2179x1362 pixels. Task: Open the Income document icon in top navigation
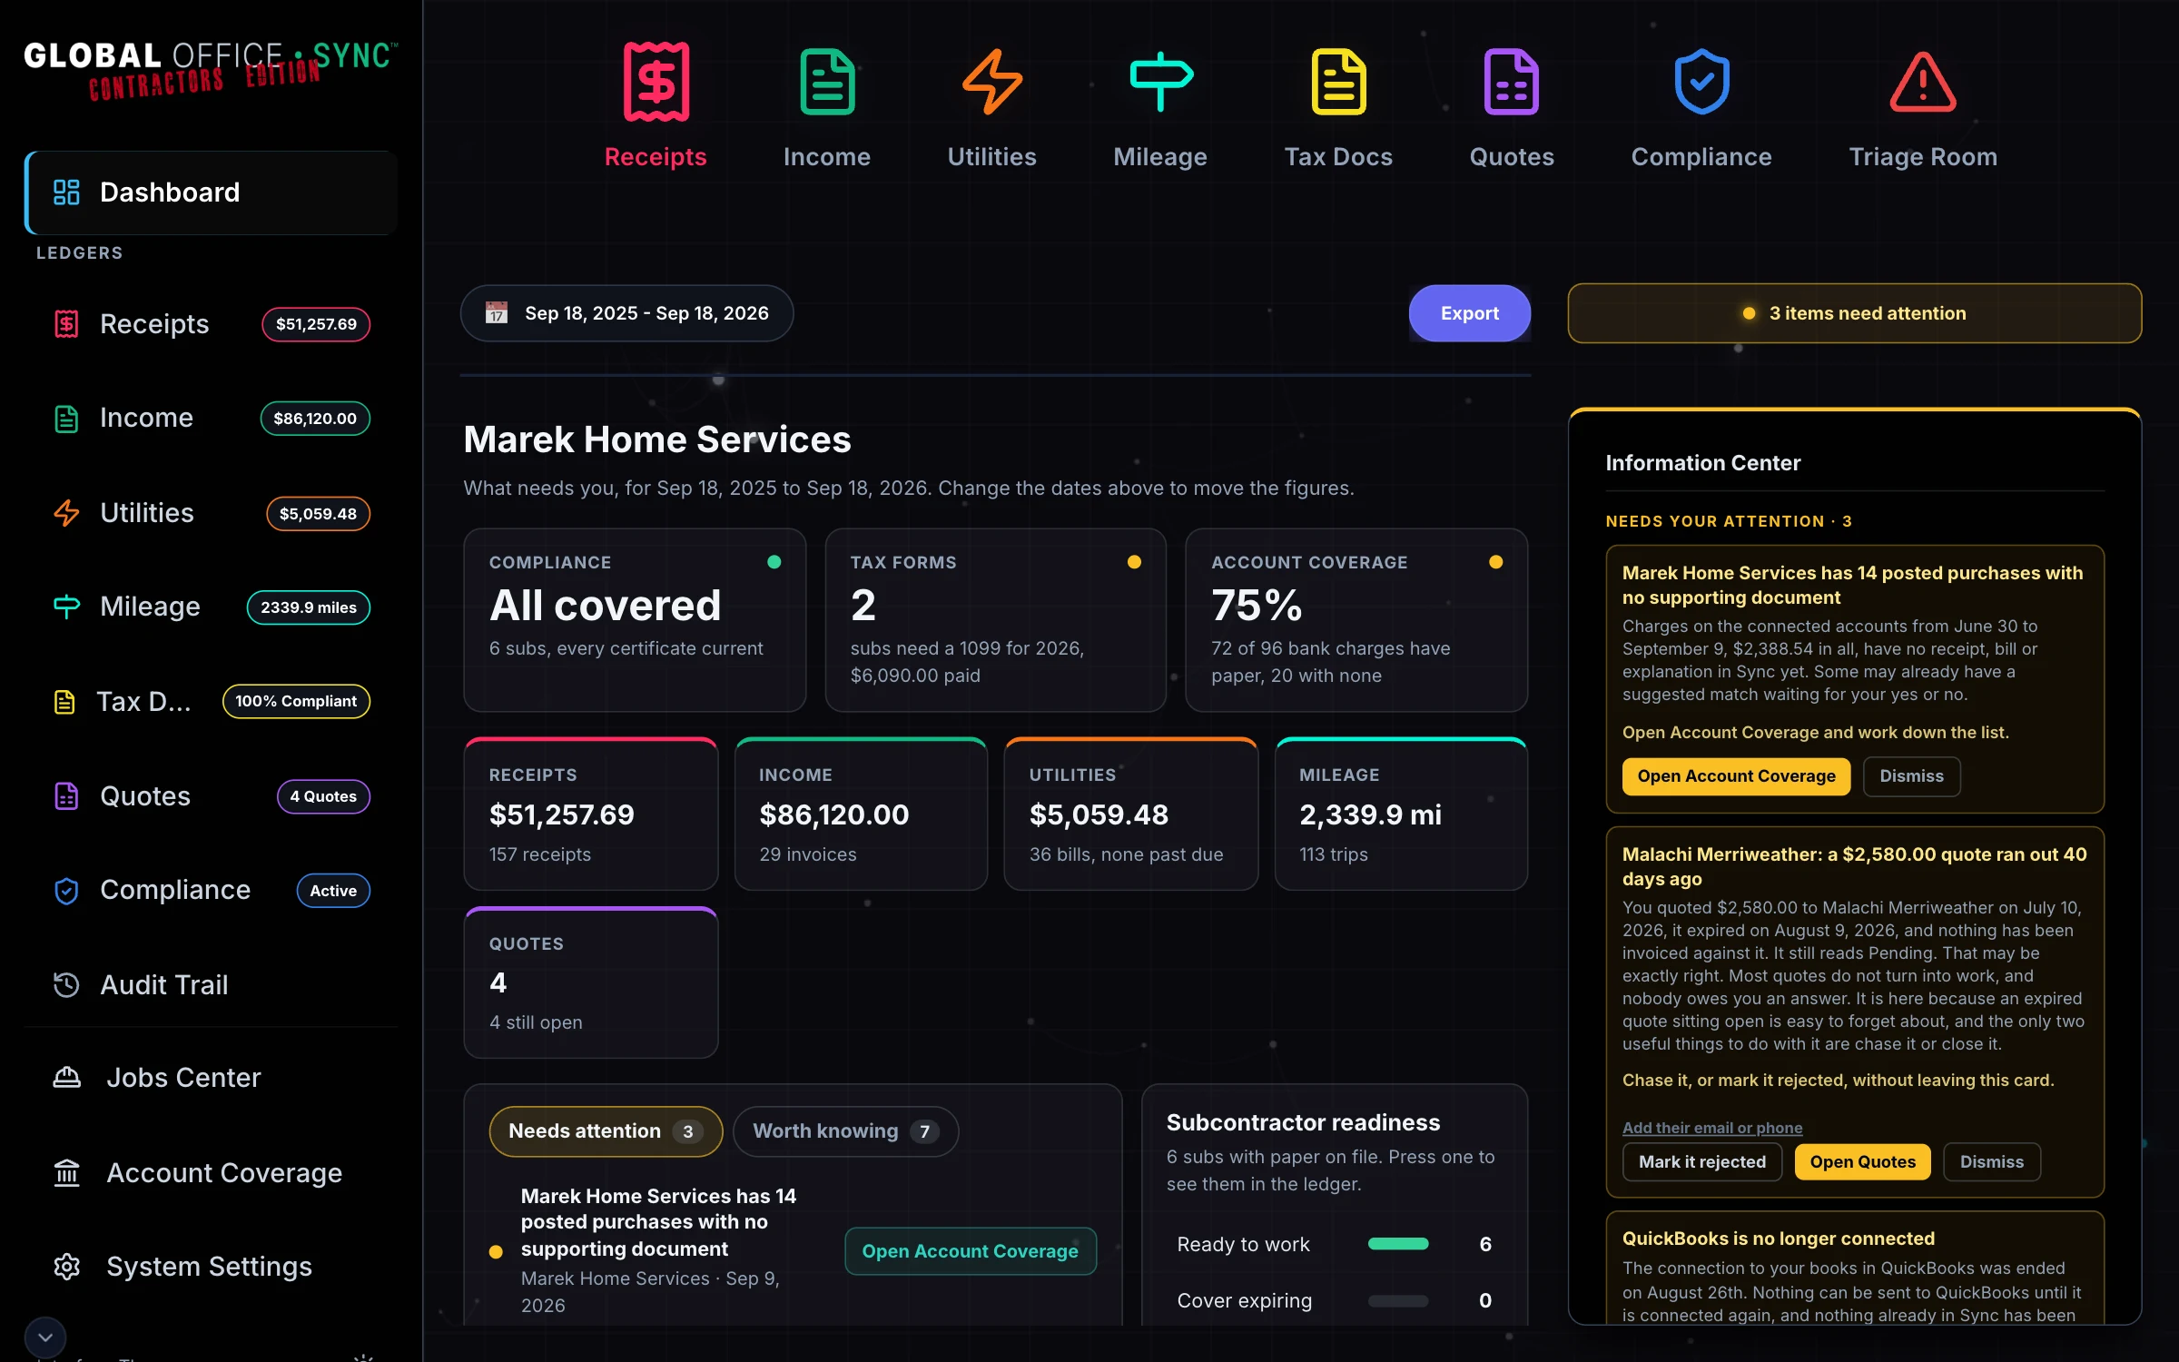827,82
